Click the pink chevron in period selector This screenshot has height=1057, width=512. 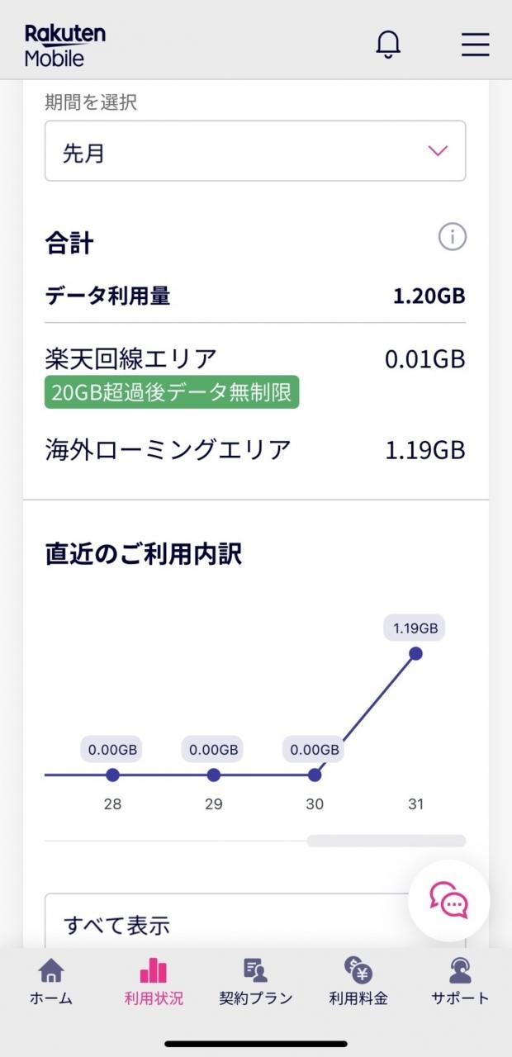pos(438,151)
